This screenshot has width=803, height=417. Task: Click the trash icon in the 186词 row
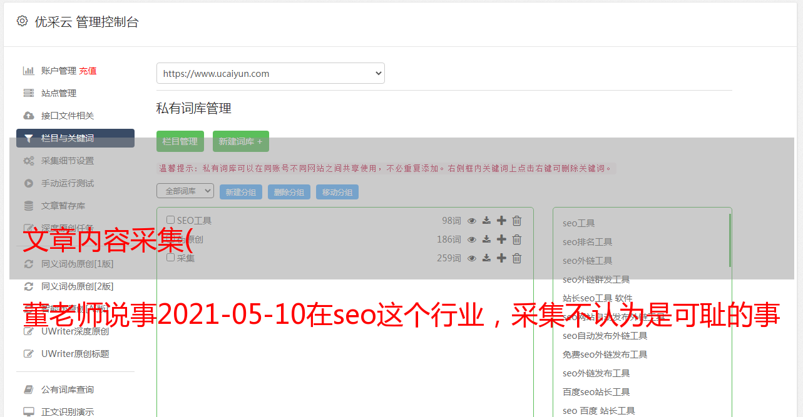517,239
